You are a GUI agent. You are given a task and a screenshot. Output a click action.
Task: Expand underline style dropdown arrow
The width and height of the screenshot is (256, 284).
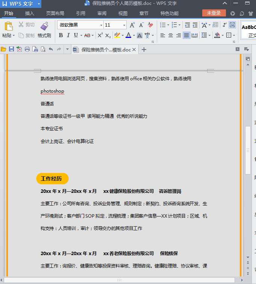[81, 35]
